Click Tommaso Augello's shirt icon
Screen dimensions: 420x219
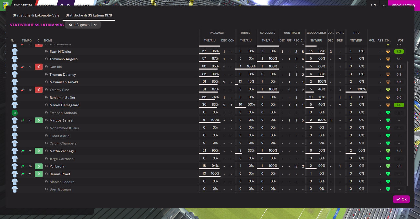15,59
